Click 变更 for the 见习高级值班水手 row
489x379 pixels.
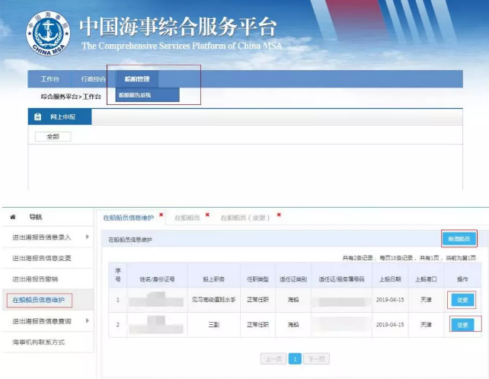(462, 300)
